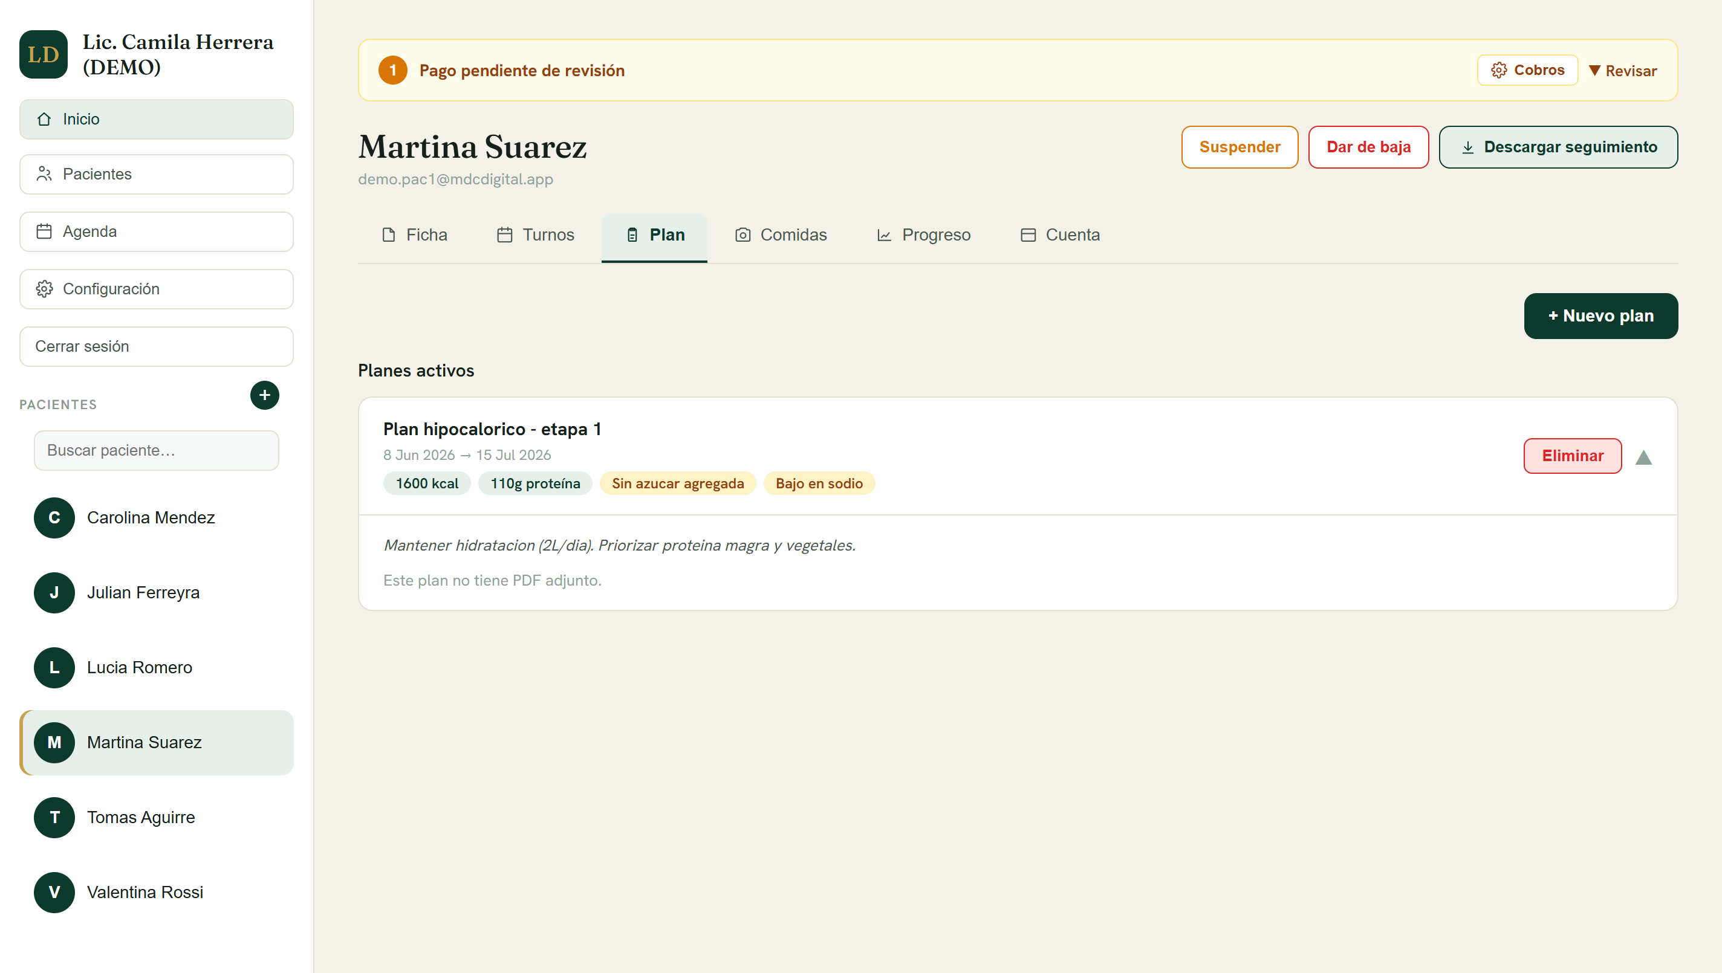Image resolution: width=1722 pixels, height=973 pixels.
Task: Click the calendar icon on the Turnos tab
Action: tap(505, 234)
